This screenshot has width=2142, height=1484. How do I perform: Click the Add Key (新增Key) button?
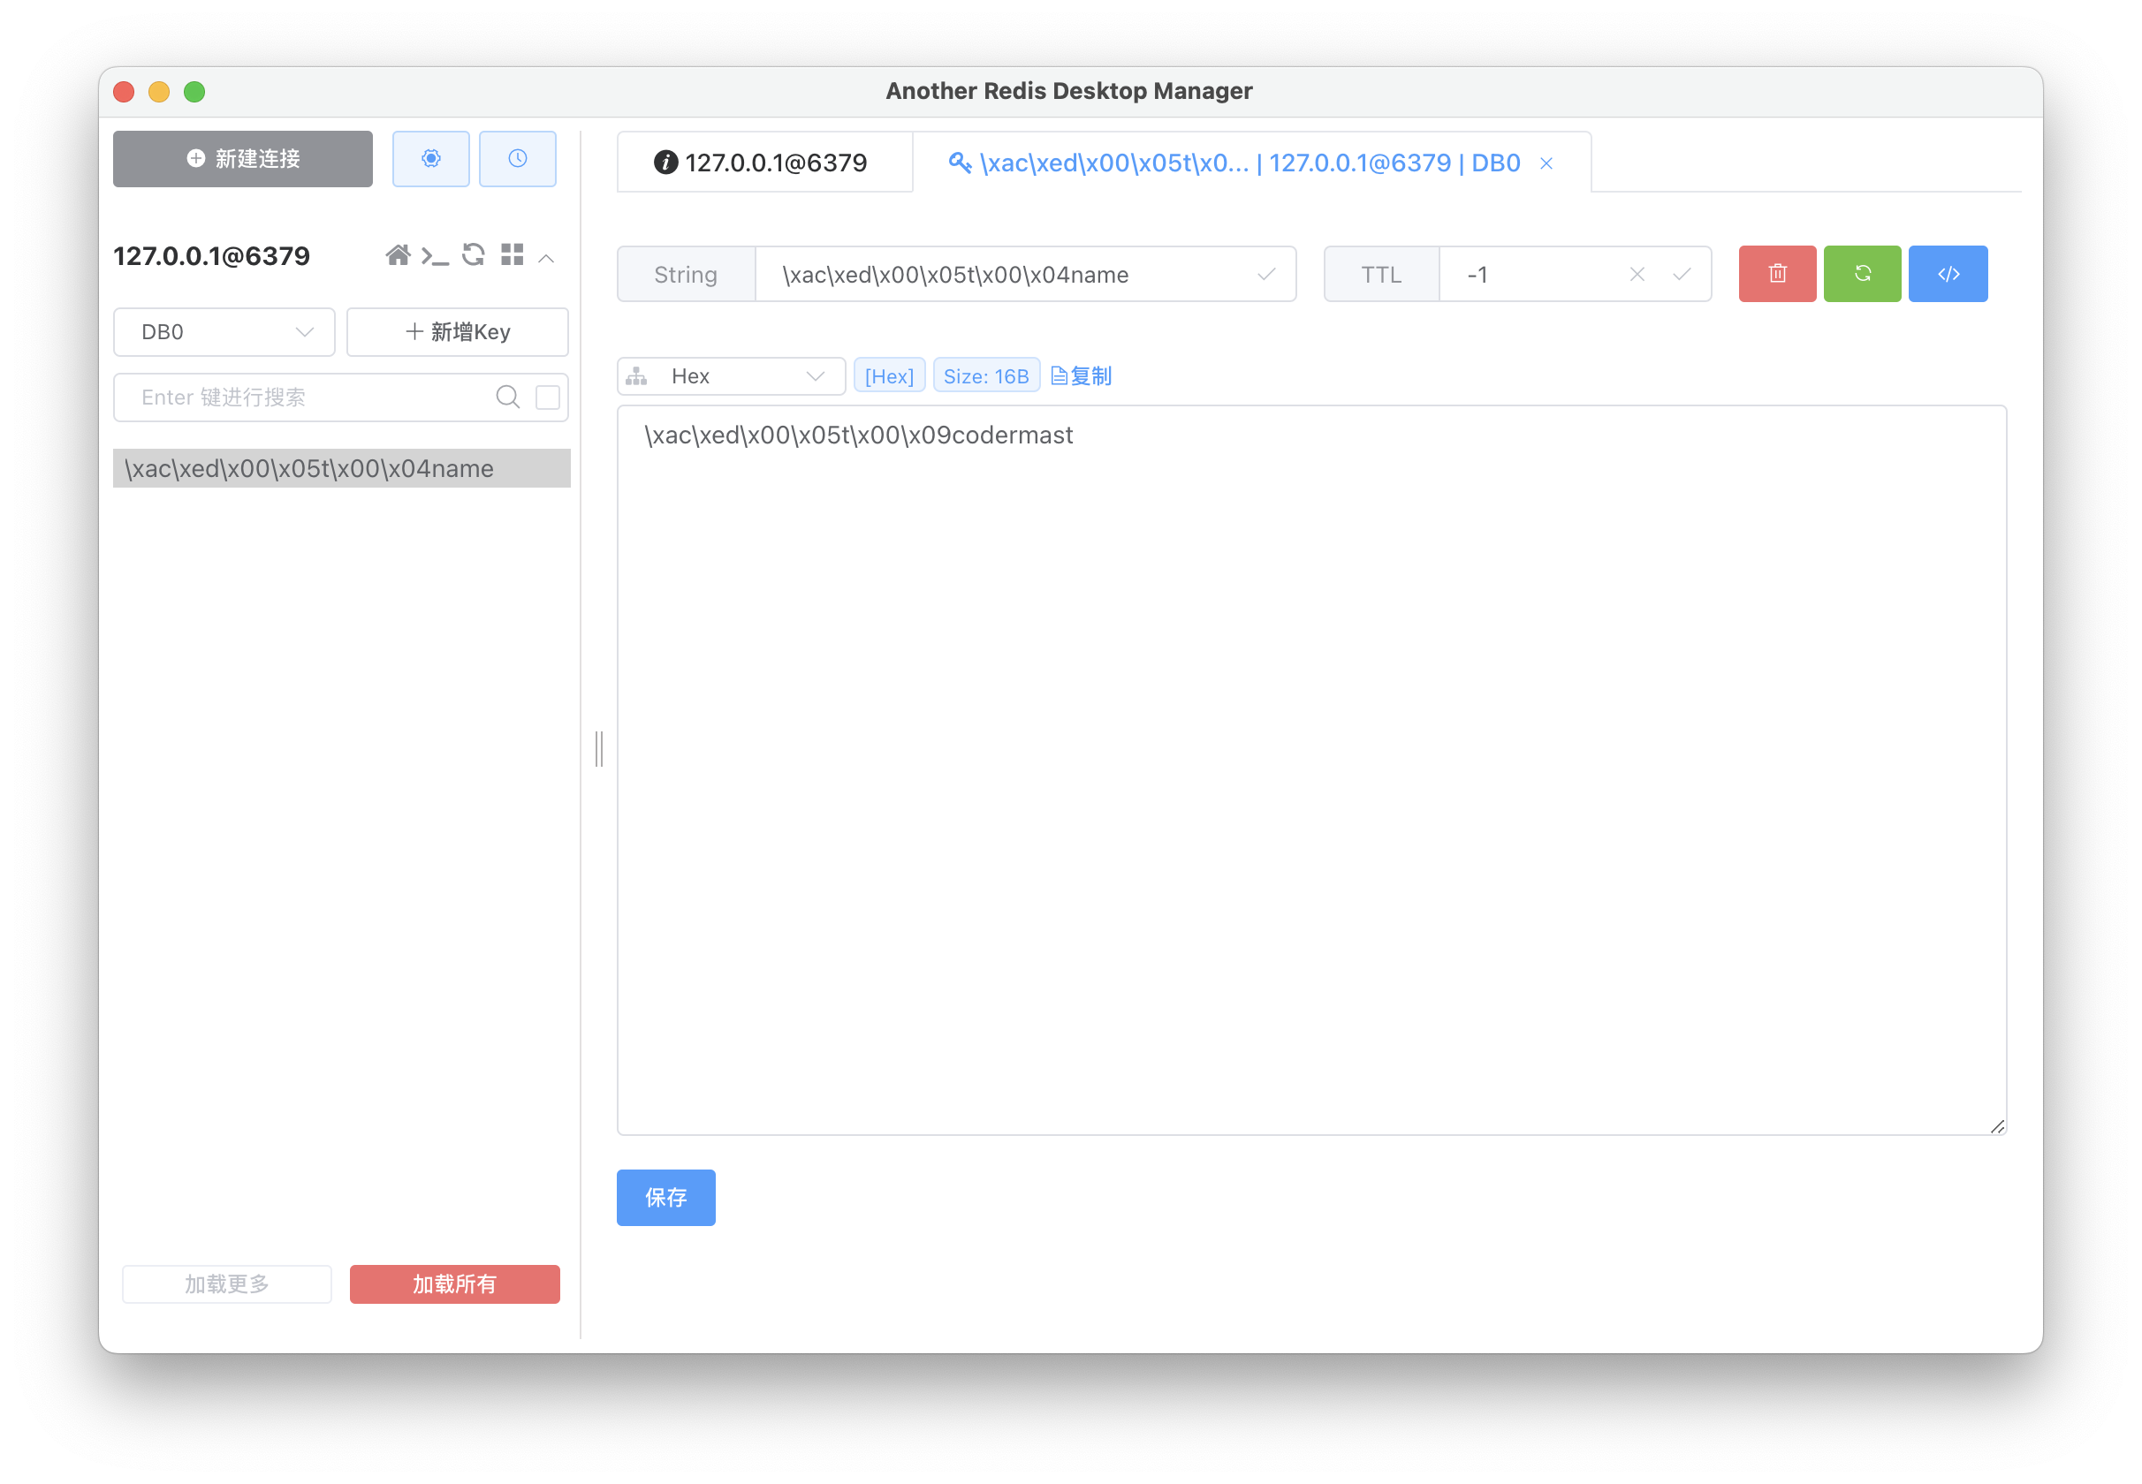(x=458, y=332)
